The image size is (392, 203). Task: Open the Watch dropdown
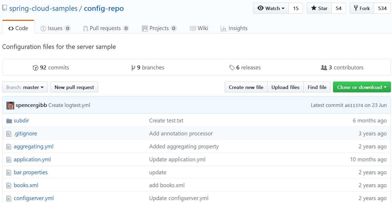coord(271,8)
